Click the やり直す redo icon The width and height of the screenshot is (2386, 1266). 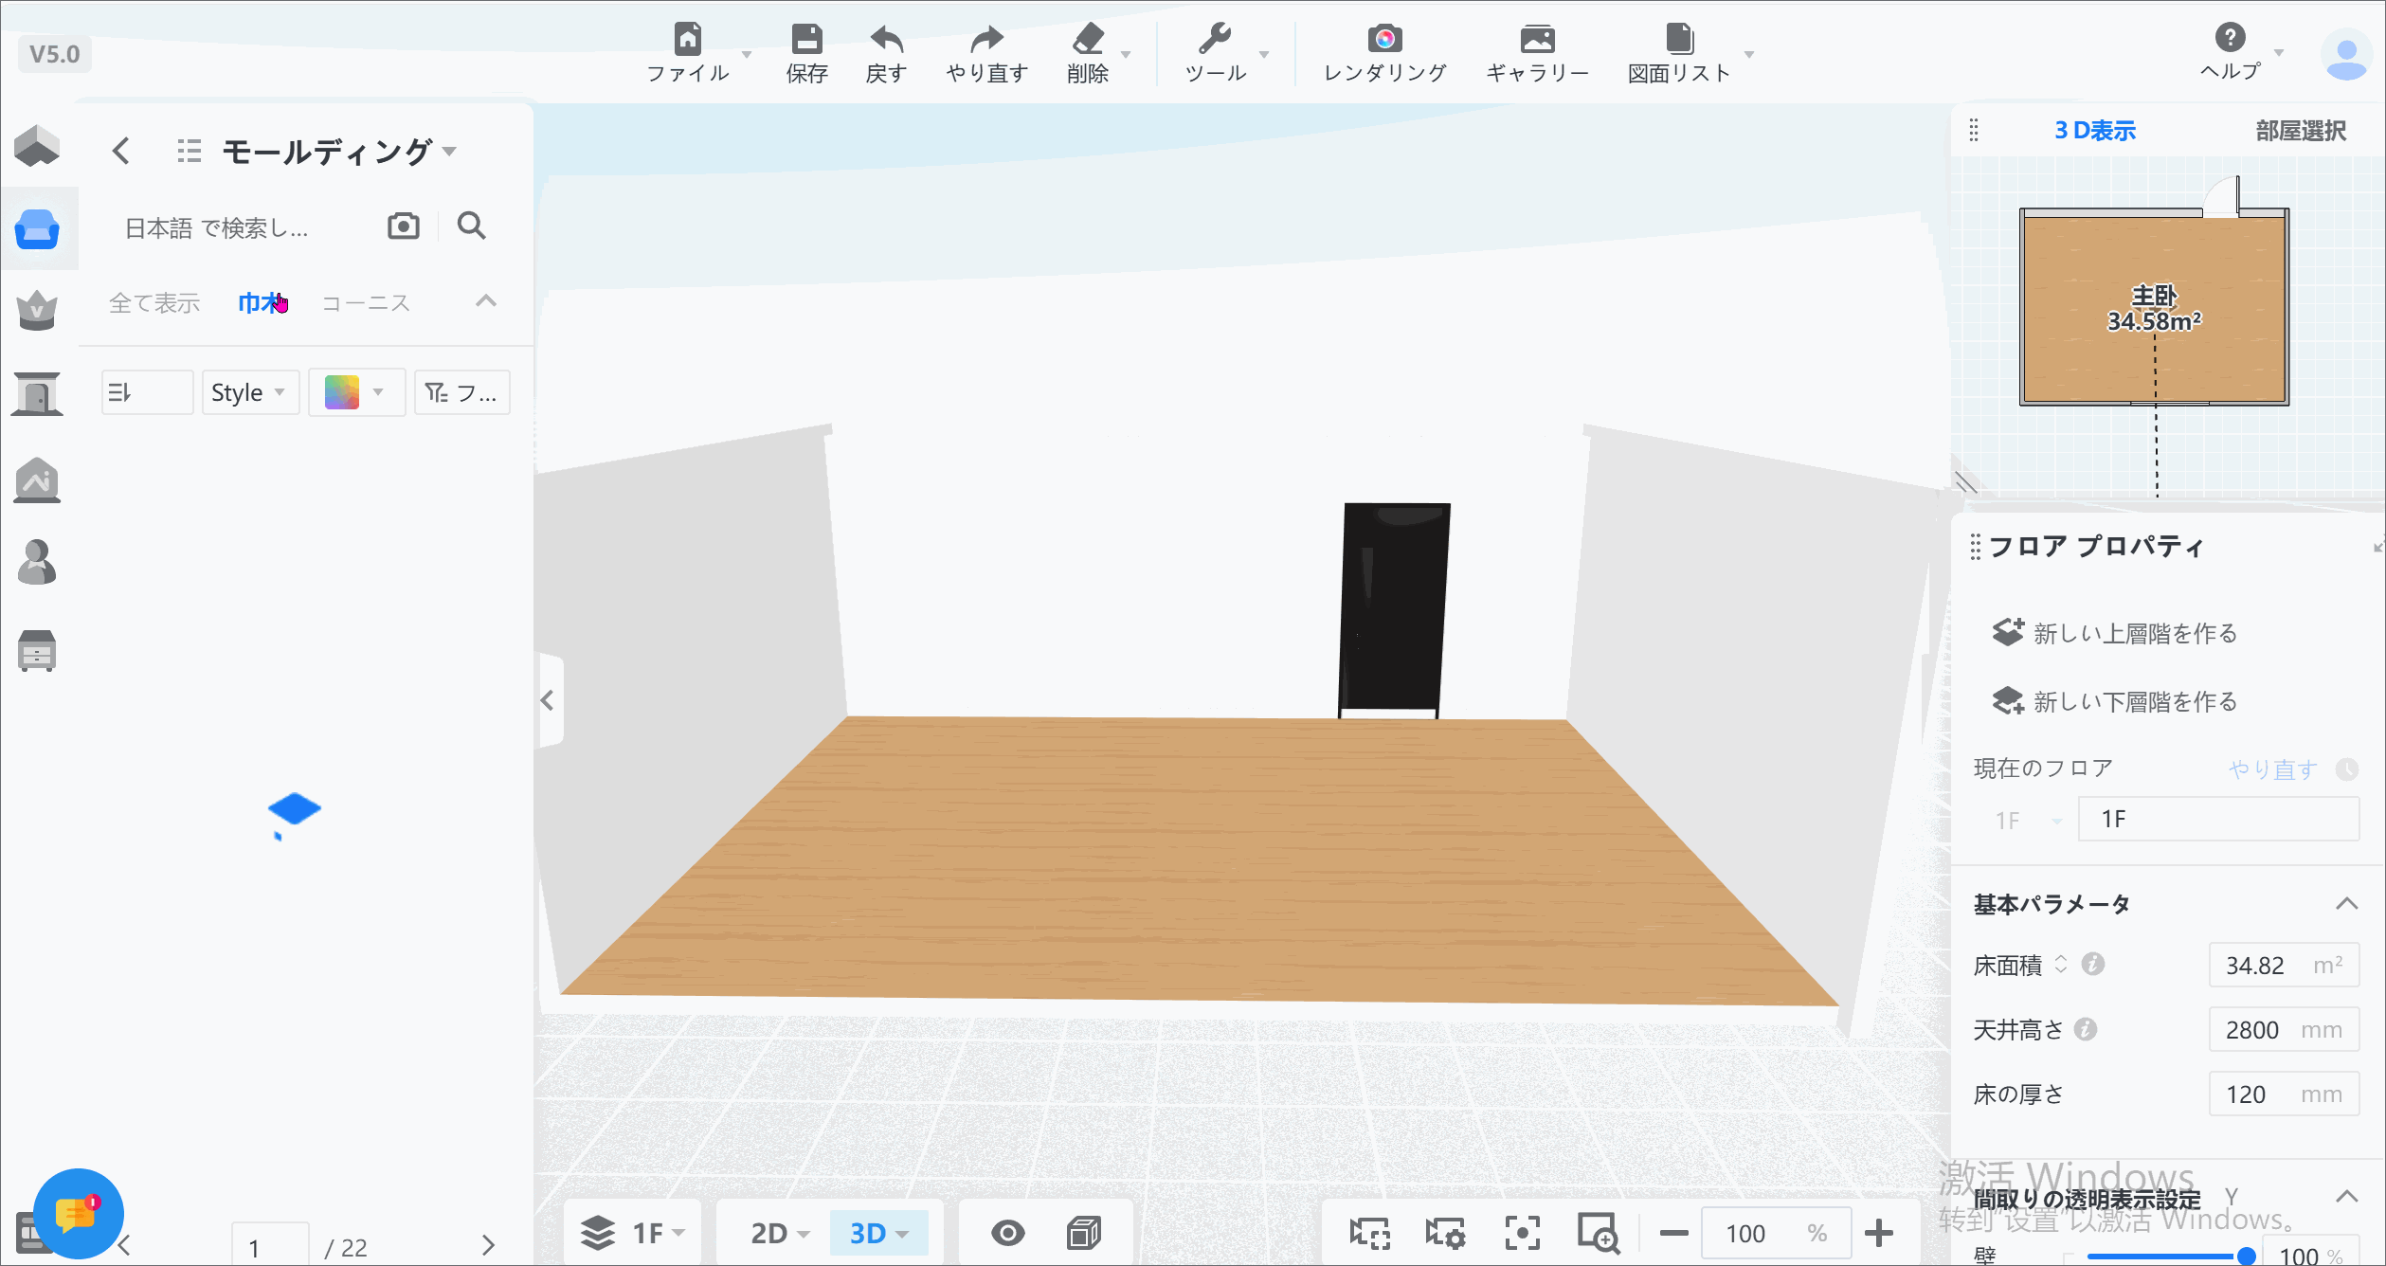point(986,39)
